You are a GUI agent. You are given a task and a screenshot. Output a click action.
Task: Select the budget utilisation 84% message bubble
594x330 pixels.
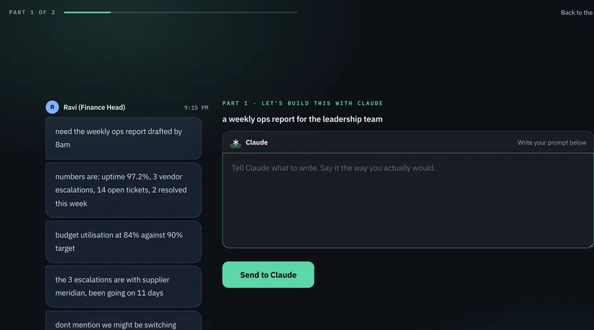click(123, 242)
